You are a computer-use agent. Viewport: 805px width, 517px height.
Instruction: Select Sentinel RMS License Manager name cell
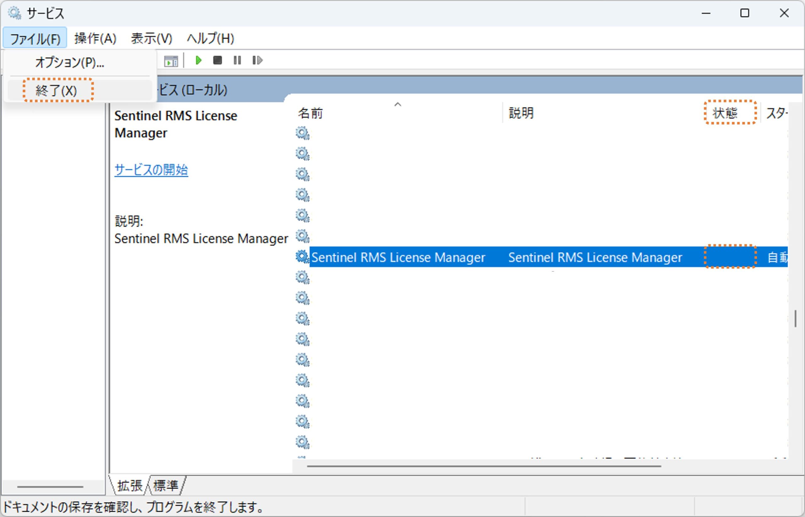(398, 258)
